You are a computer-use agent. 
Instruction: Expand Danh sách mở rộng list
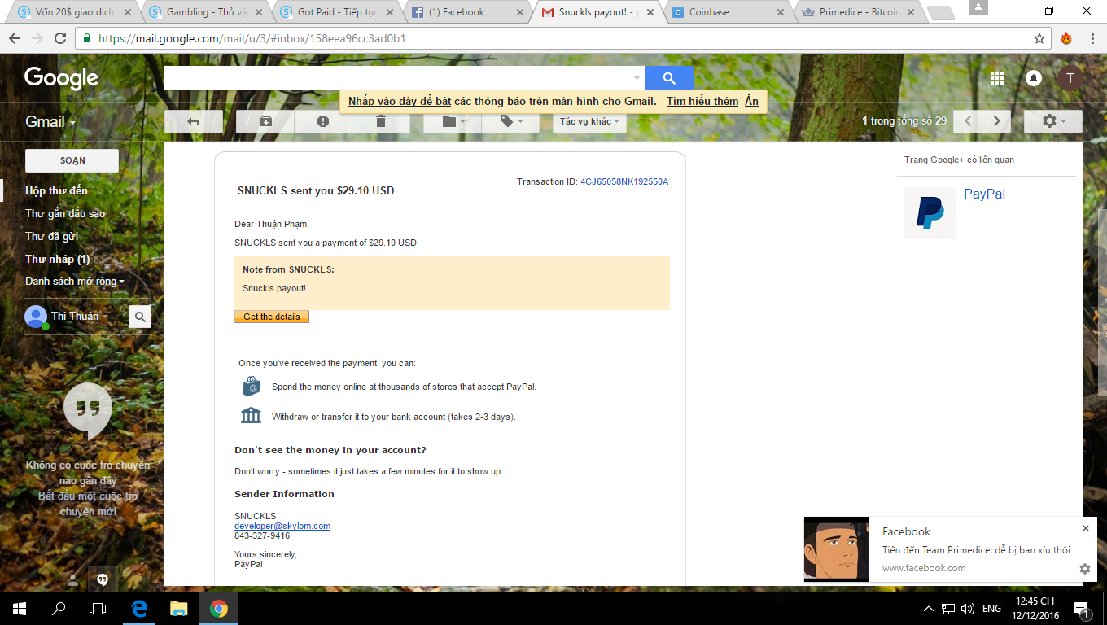tap(75, 282)
